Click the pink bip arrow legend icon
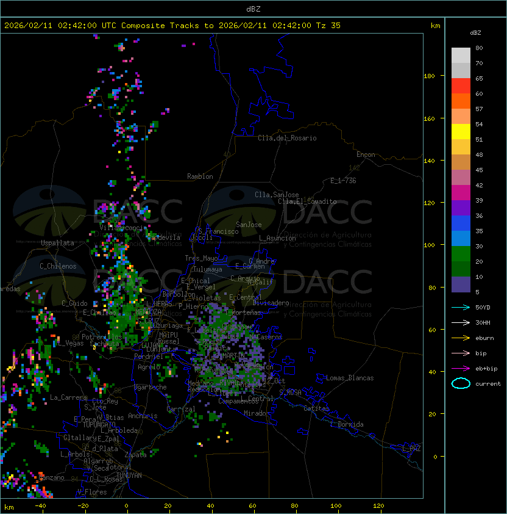507x514 pixels. [x=461, y=353]
